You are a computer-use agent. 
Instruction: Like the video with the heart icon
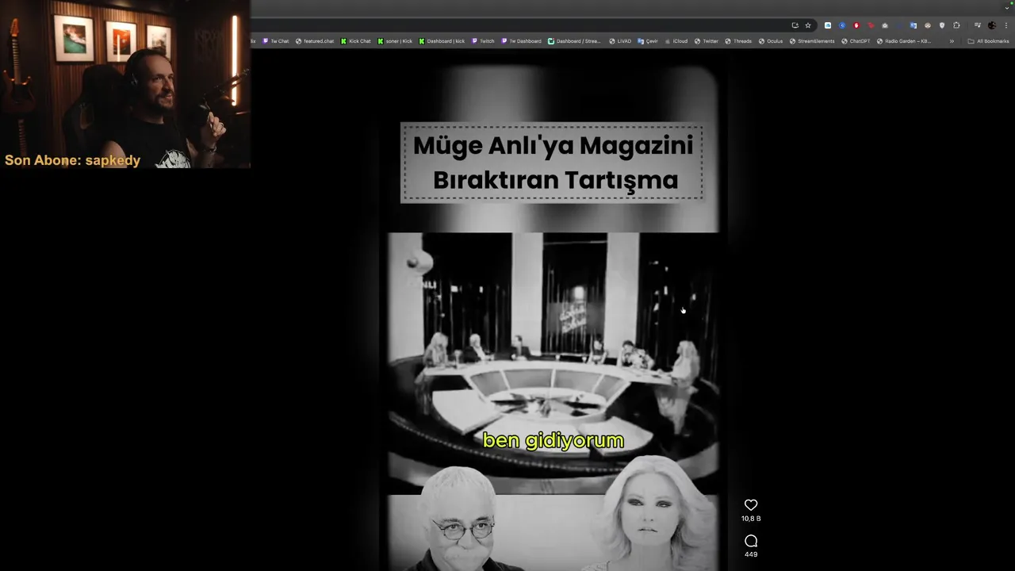[x=751, y=504]
